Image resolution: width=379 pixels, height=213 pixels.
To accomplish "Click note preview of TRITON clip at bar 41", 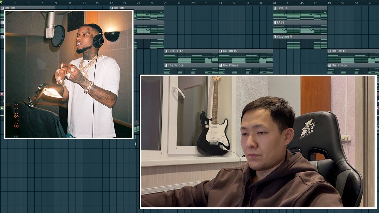I will (300, 15).
